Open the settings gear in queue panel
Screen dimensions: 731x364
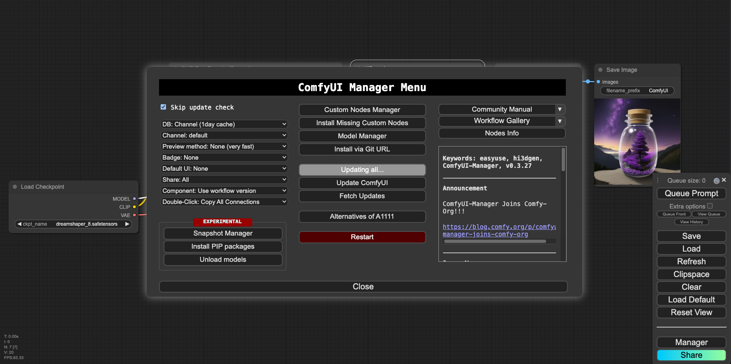point(716,181)
